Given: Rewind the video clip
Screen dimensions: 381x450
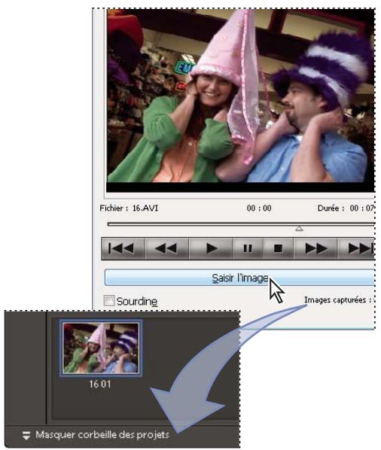Looking at the screenshot, I should pyautogui.click(x=167, y=248).
